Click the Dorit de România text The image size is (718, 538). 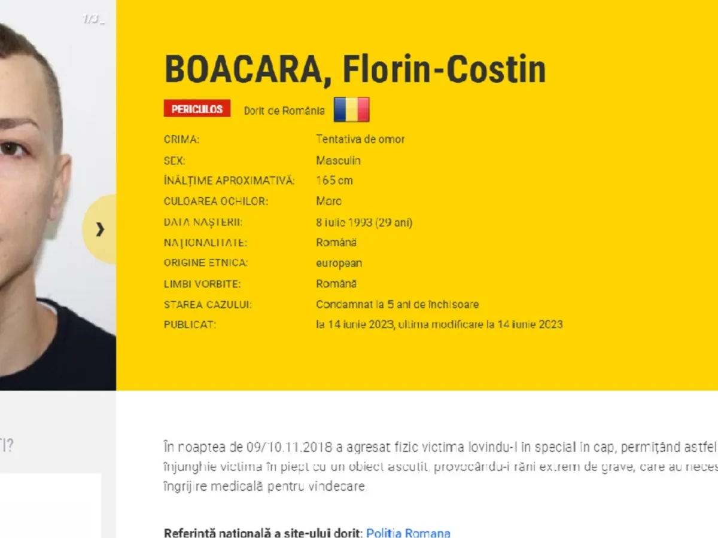point(284,111)
